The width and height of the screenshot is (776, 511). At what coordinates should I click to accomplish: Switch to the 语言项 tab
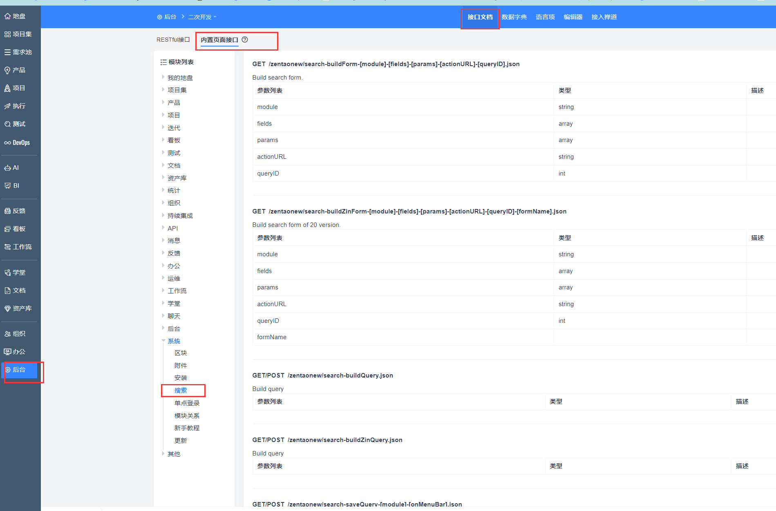click(545, 17)
